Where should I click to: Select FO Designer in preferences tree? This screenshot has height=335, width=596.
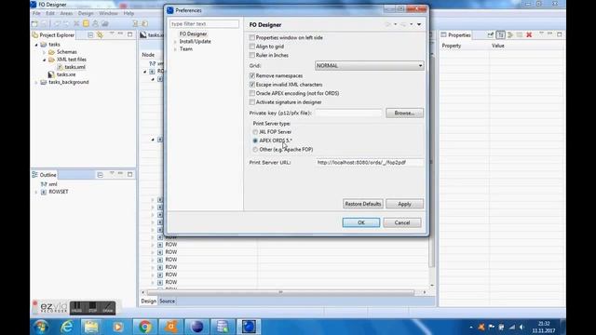[x=193, y=33]
